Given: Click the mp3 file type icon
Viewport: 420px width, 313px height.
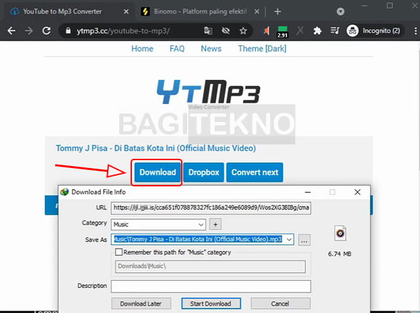Looking at the screenshot, I should point(340,233).
